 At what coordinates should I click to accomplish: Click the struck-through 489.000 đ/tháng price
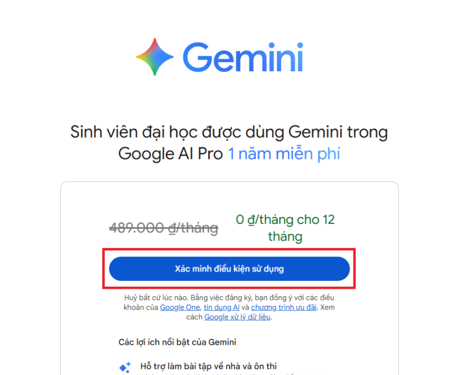click(163, 228)
